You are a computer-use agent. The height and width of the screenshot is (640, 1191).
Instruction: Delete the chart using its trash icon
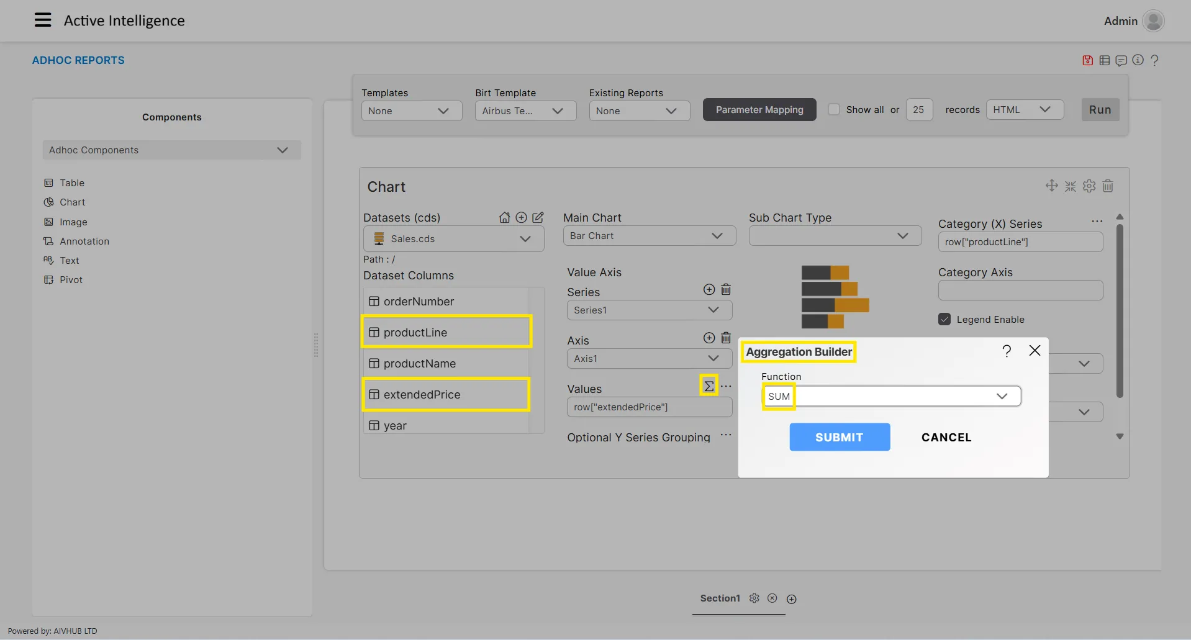[1108, 186]
